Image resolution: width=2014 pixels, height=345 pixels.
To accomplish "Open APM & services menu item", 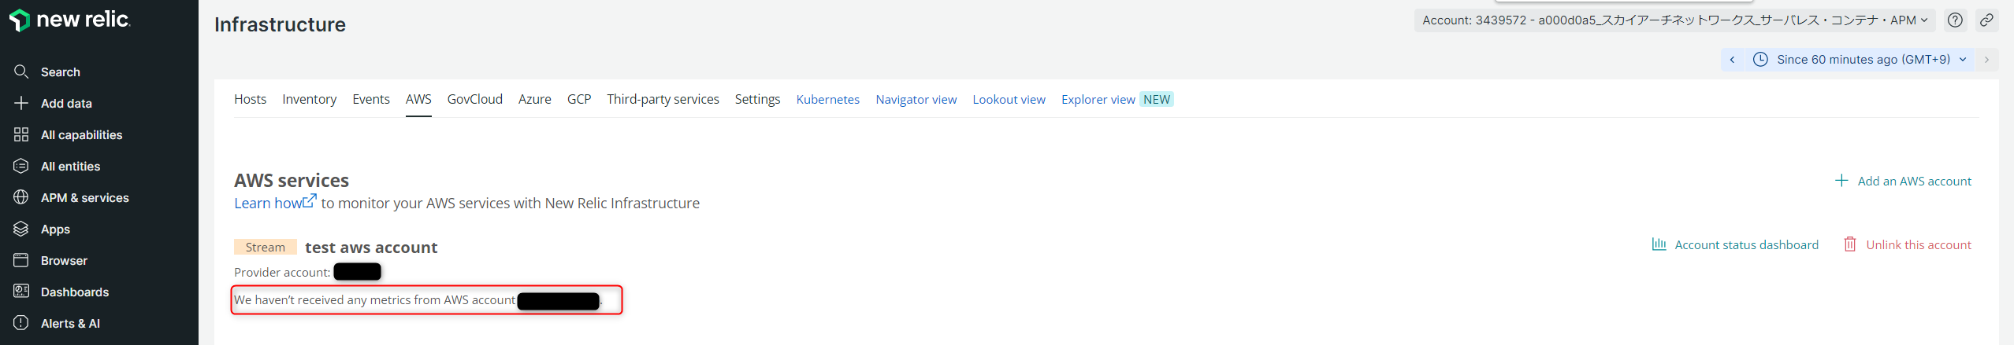I will click(x=85, y=198).
